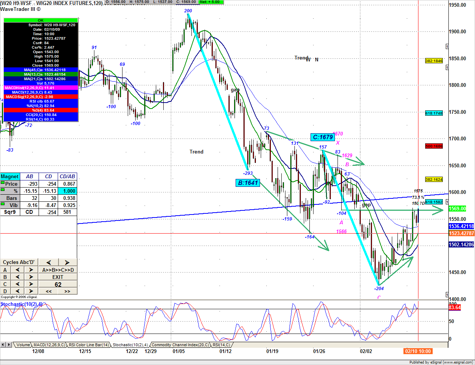Click the green 1569.00 price tag
The height and width of the screenshot is (365, 475).
[x=457, y=209]
